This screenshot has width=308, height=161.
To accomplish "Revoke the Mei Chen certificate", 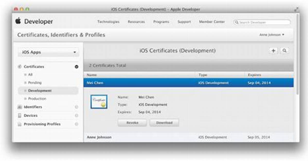I will [132, 123].
